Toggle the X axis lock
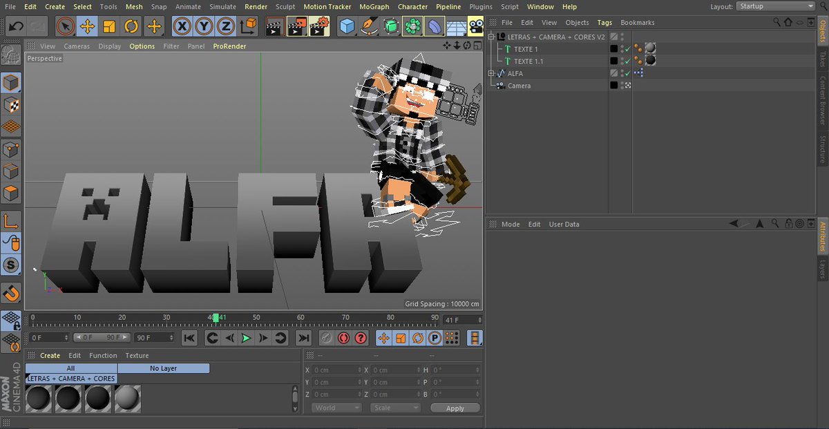829x429 pixels. (x=182, y=26)
